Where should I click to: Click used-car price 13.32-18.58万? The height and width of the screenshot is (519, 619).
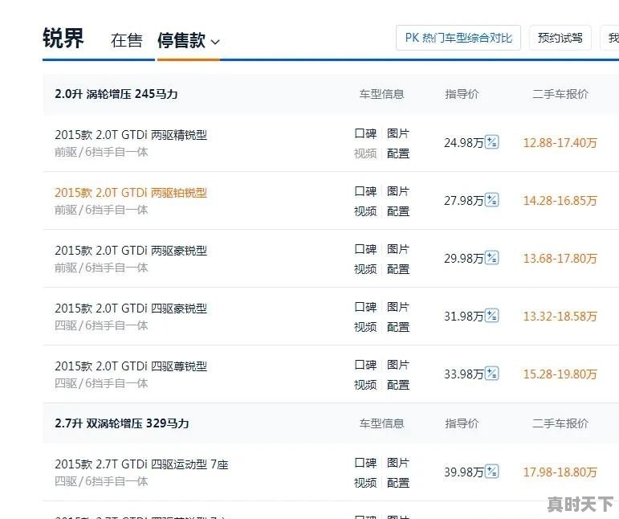click(x=560, y=317)
